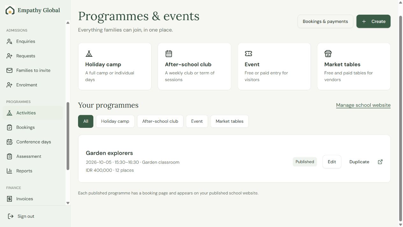This screenshot has height=227, width=403.
Task: Click 'Everything families can join' subtitle
Action: click(x=126, y=30)
